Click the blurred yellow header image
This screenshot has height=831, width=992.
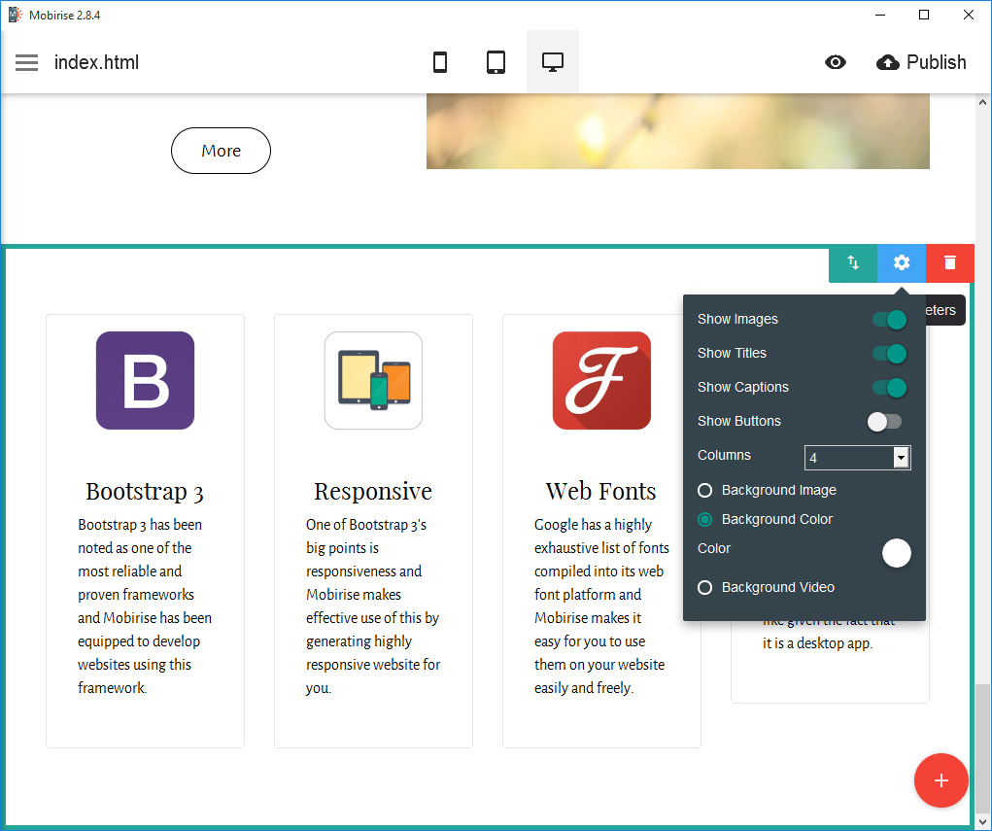677,131
